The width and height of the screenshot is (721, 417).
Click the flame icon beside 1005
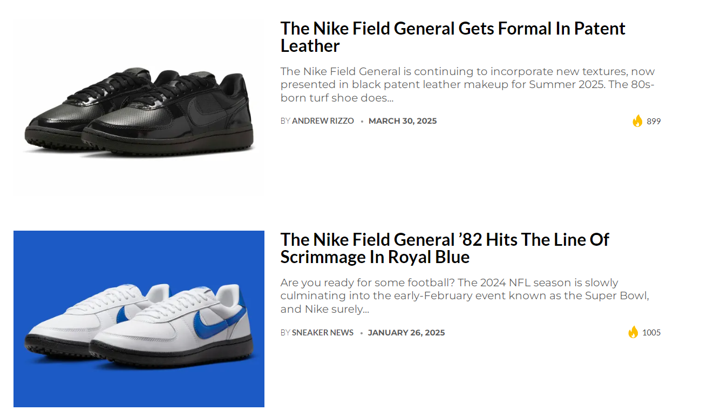pos(633,332)
